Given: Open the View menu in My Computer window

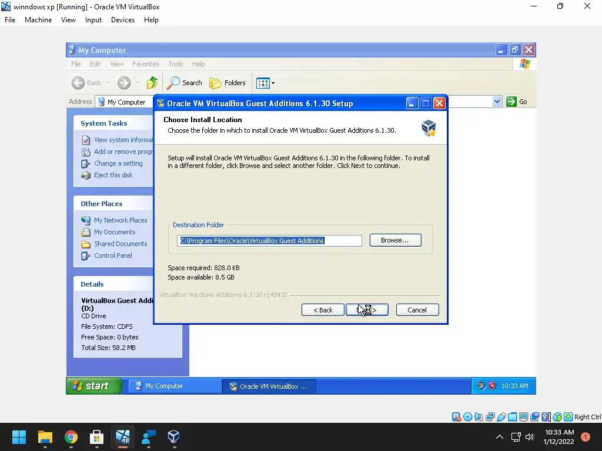Looking at the screenshot, I should (x=116, y=64).
